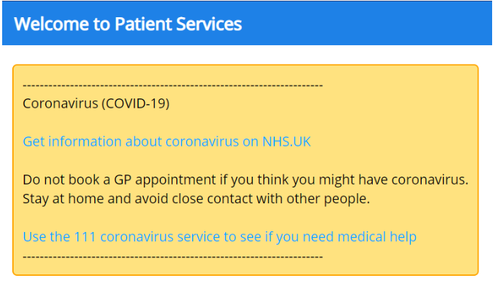Viewport: 495px width, 283px height.
Task: Click 'GP appointment' in the warning text
Action: click(165, 180)
